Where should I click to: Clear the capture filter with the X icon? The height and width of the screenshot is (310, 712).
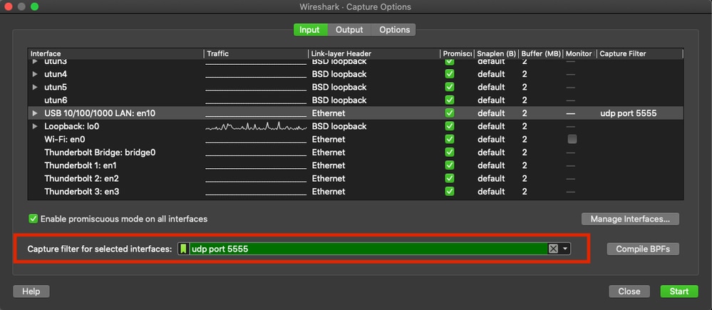tap(552, 249)
